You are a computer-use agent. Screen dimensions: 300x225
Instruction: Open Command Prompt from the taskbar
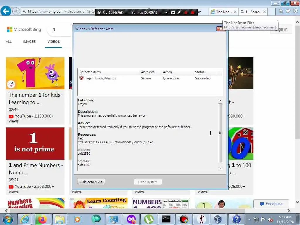click(x=166, y=219)
